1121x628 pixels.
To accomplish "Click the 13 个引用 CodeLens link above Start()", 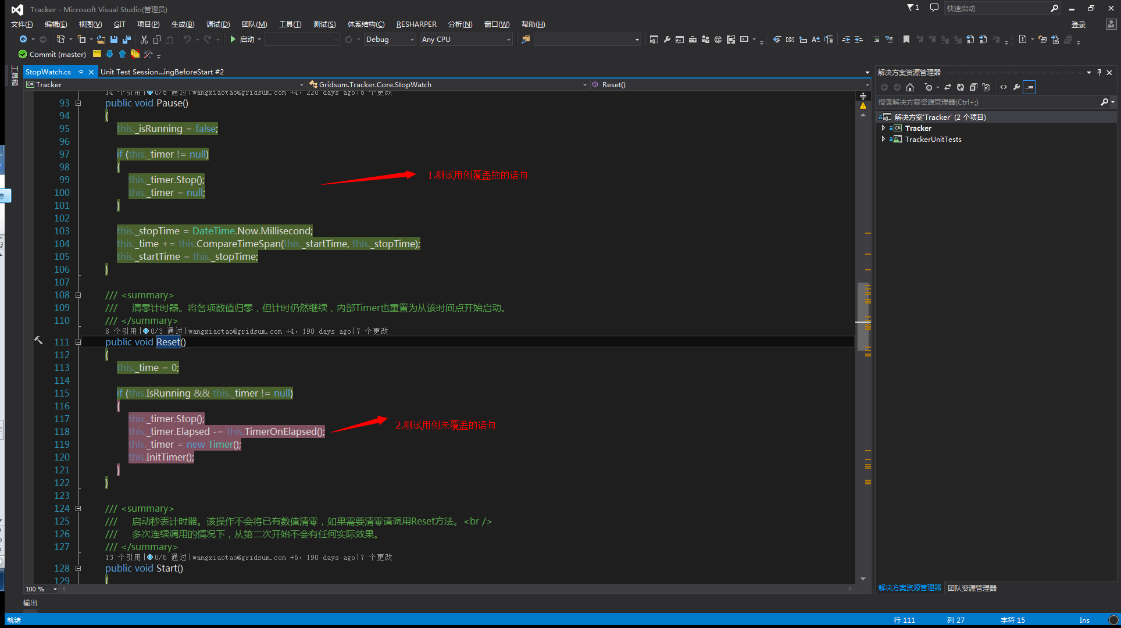I will 123,557.
